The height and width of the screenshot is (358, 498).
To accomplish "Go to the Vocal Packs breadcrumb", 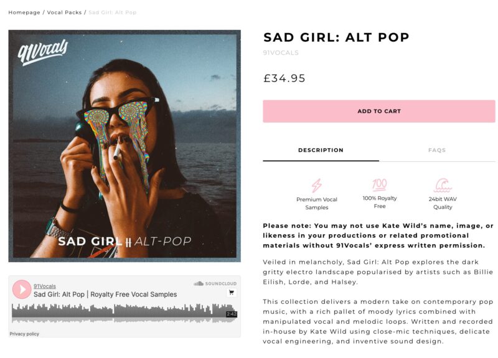I will [x=64, y=12].
